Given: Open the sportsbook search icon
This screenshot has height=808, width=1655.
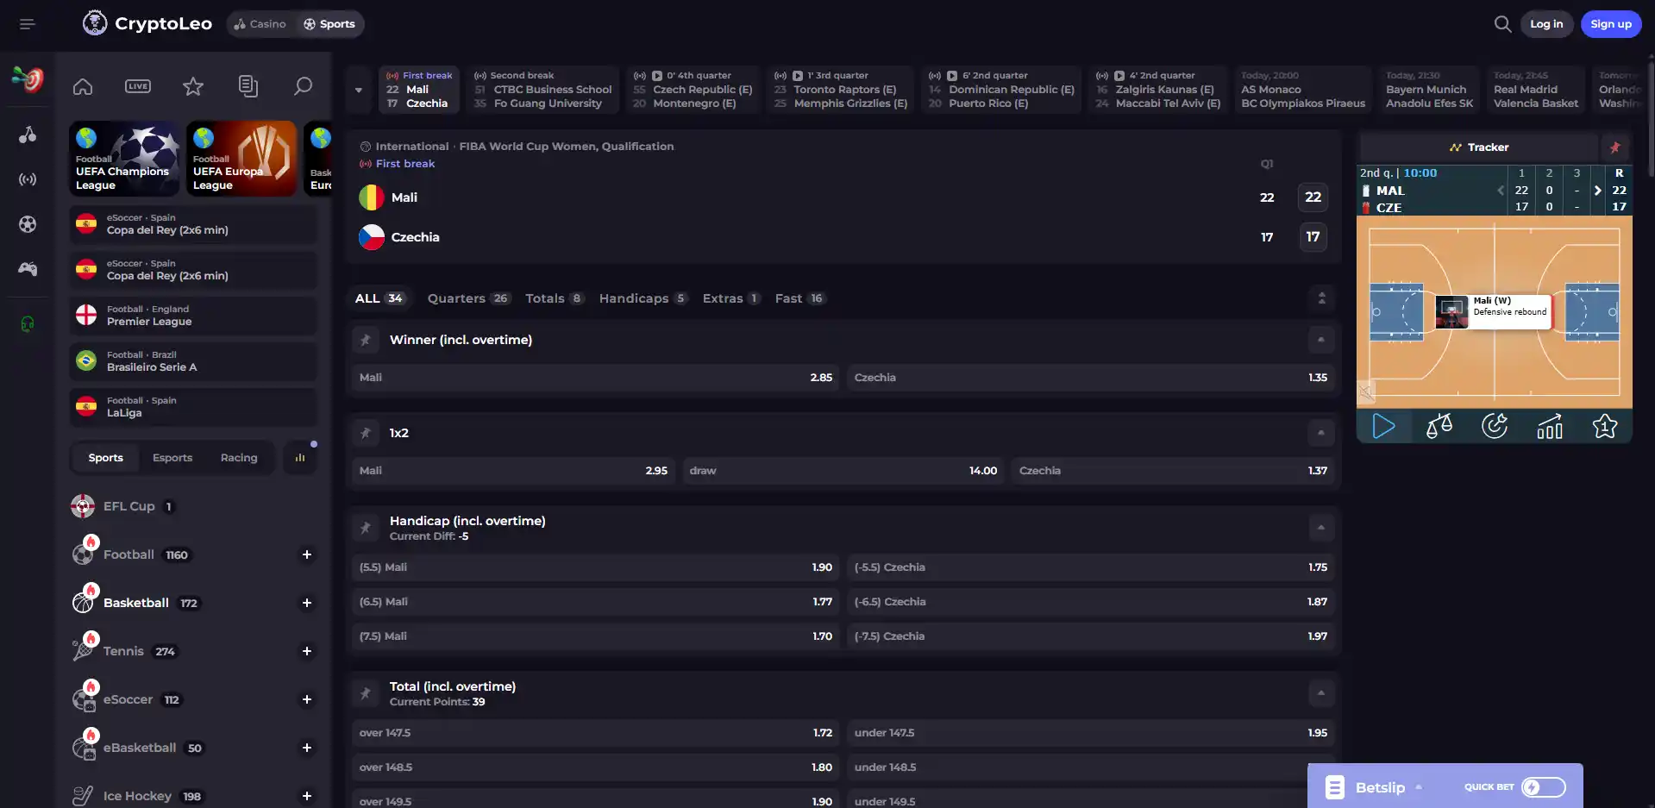Looking at the screenshot, I should tap(303, 86).
